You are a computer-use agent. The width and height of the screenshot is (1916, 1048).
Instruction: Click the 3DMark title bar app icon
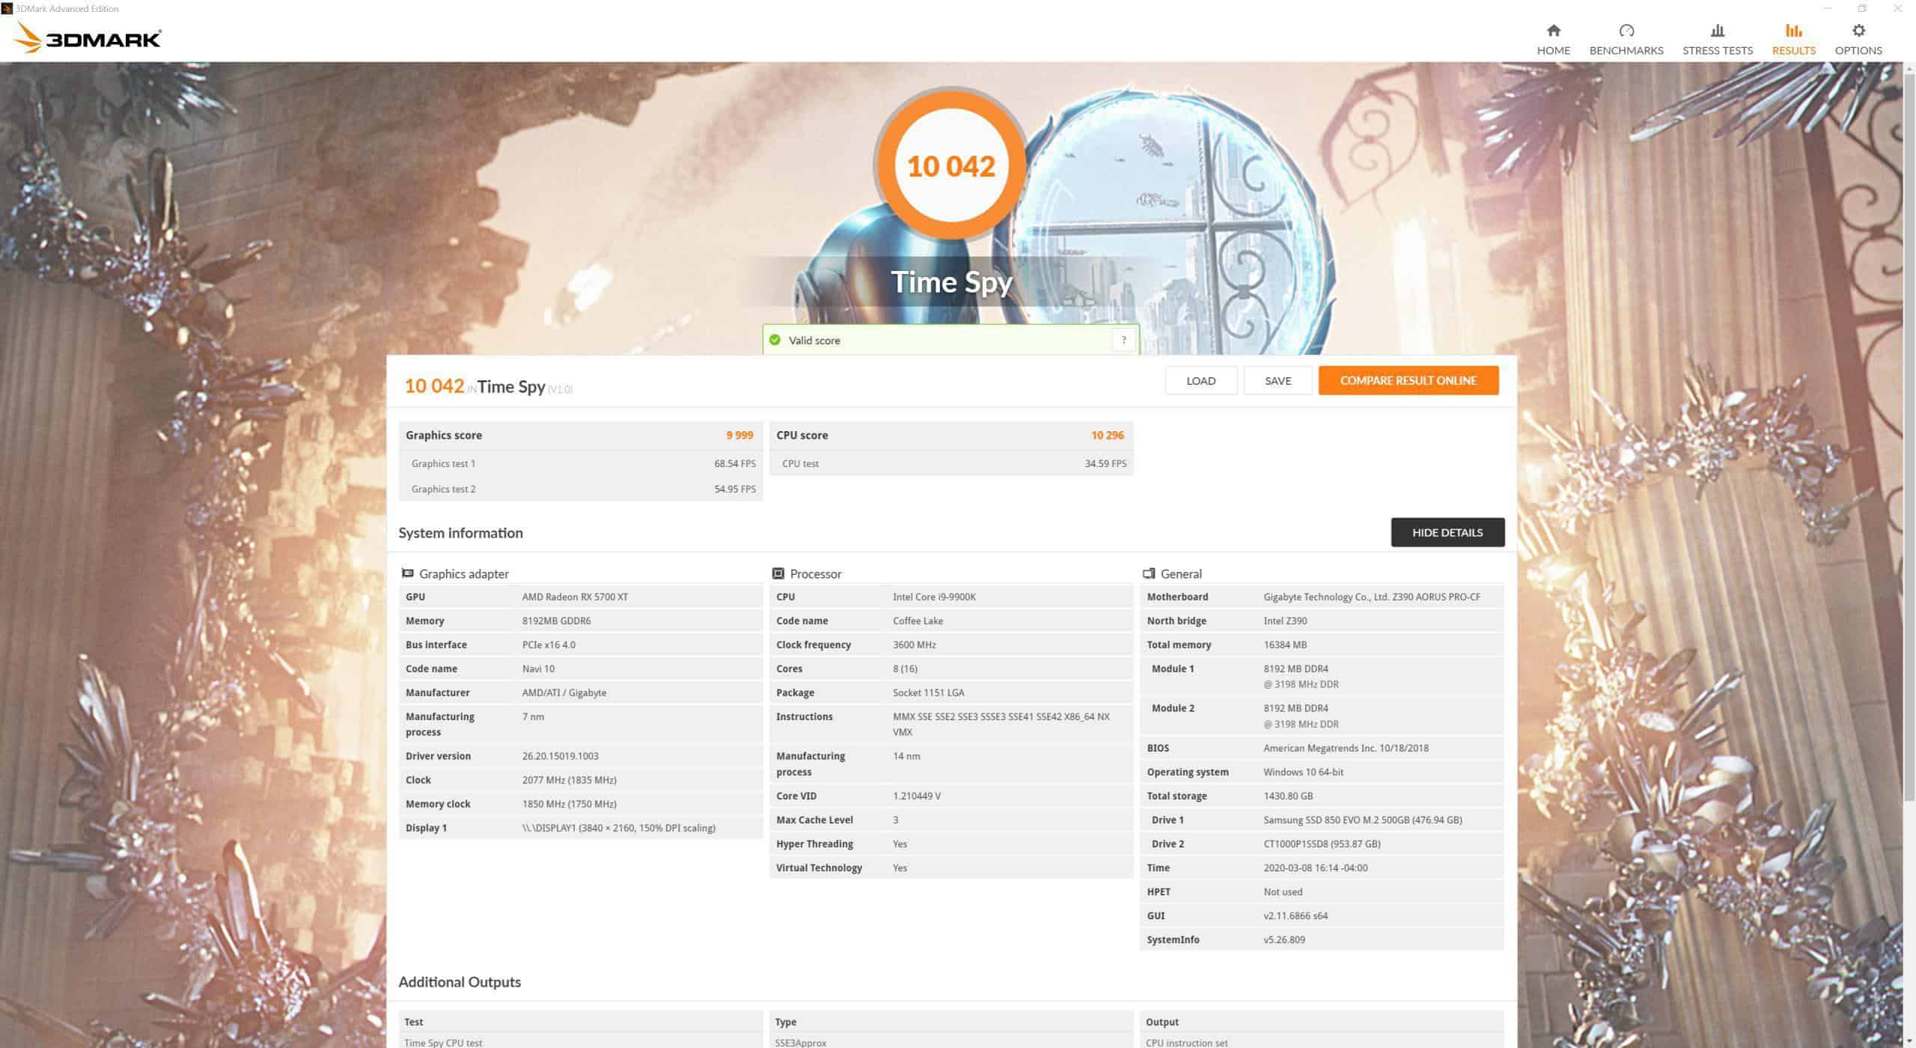coord(7,8)
